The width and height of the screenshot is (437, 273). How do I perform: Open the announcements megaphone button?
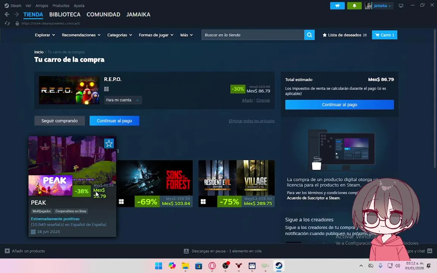[x=337, y=6]
